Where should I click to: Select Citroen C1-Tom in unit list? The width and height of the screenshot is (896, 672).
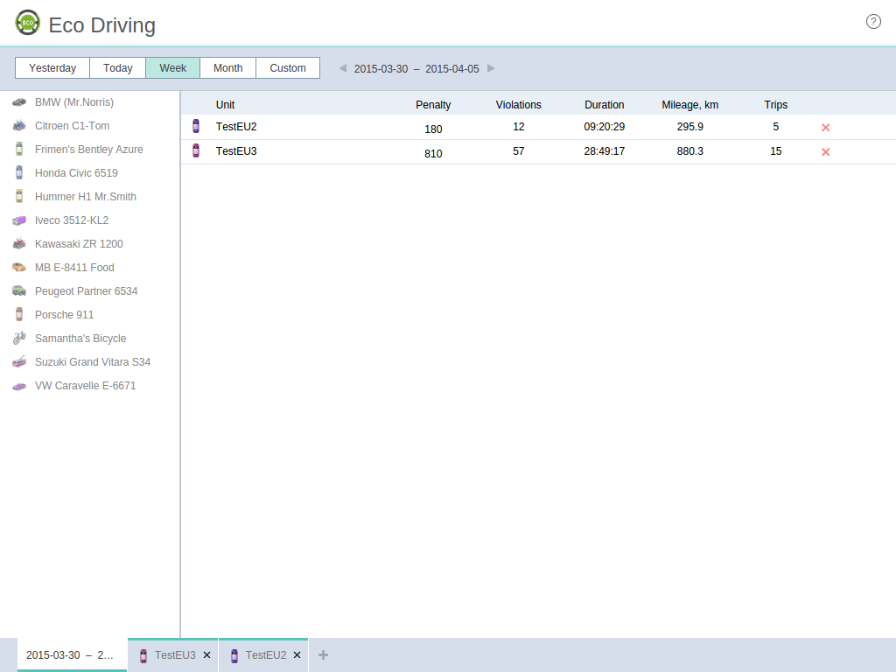(x=72, y=126)
